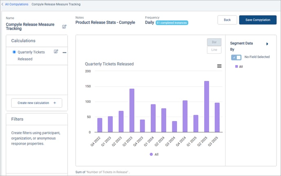This screenshot has height=176, width=281.
Task: Open the chart hamburger context menu
Action: click(219, 66)
